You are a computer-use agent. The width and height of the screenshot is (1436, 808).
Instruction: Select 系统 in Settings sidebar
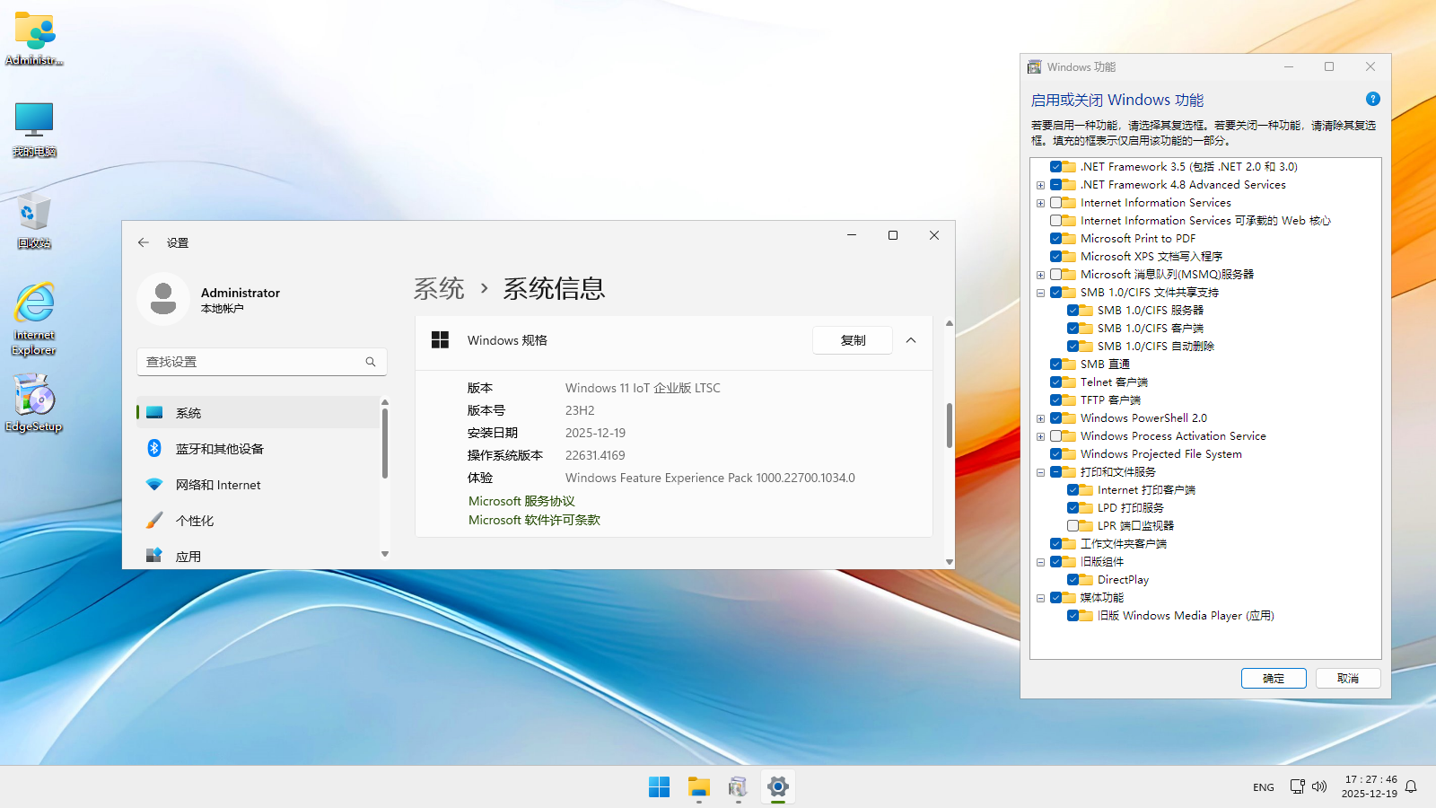(x=258, y=413)
